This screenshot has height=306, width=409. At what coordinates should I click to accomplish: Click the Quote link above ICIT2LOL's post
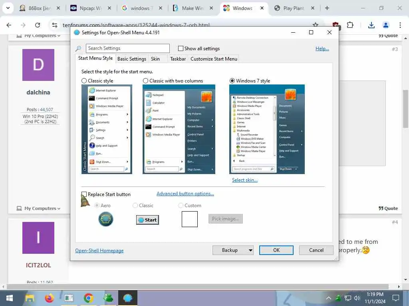coord(388,208)
